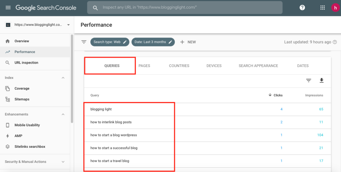Switch to the Dates tab
This screenshot has height=172, width=341.
click(x=303, y=66)
